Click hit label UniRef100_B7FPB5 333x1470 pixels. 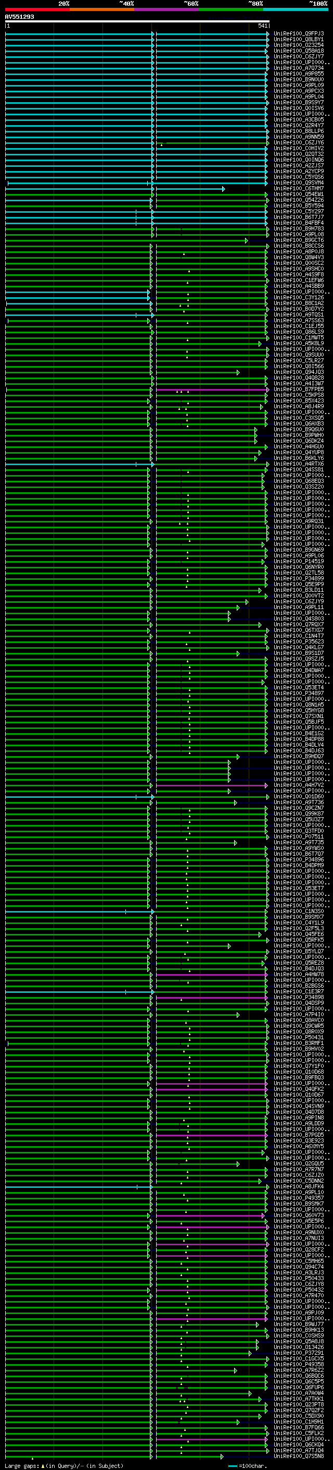(x=298, y=389)
